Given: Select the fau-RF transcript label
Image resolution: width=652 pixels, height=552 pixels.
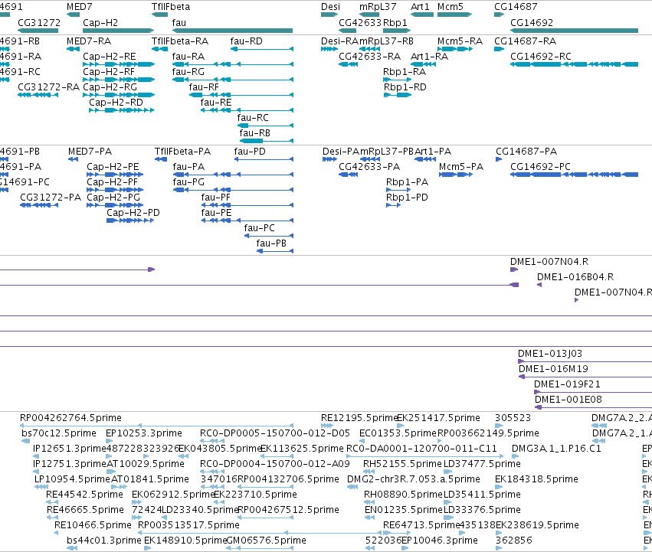Looking at the screenshot, I should click(x=204, y=87).
